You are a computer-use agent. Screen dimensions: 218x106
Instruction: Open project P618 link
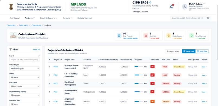[55, 92]
